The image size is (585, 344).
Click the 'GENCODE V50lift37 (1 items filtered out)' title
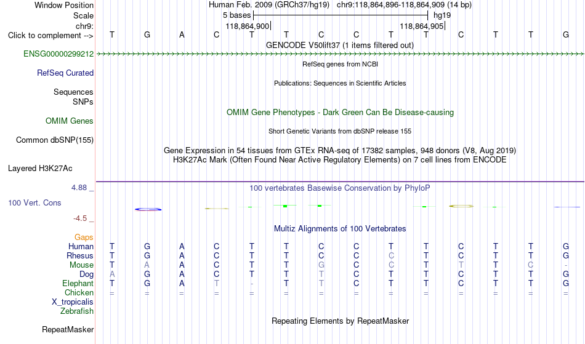[340, 46]
